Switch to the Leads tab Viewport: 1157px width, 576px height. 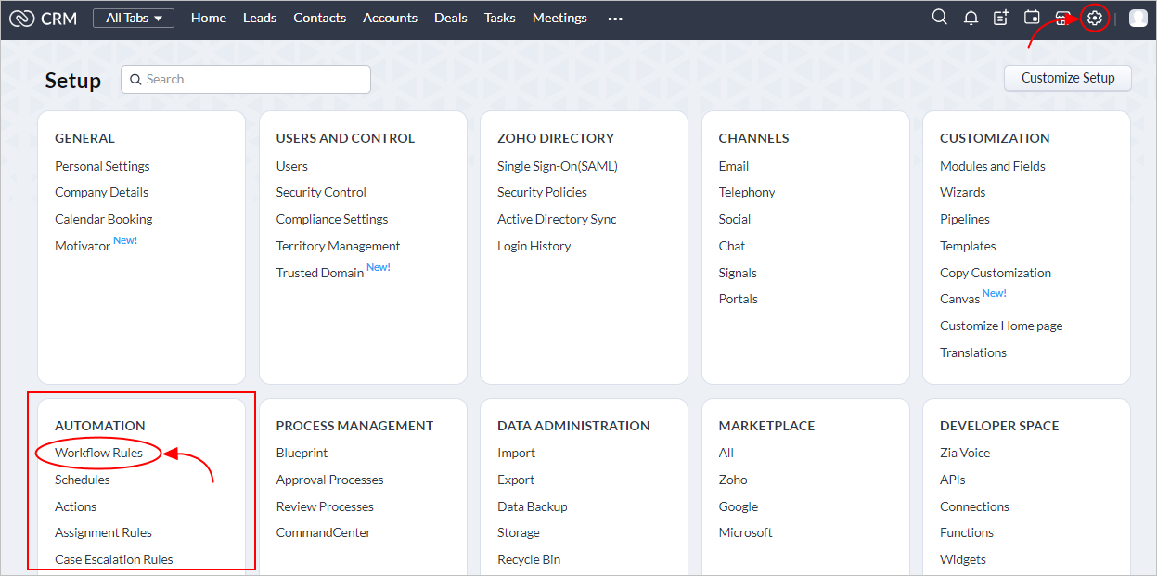260,18
